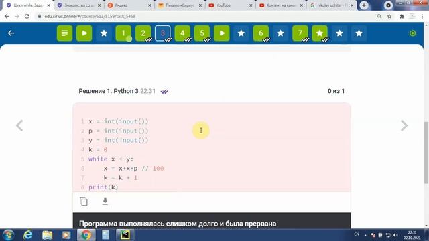Click the browser forward button
Screen dimensions: 429x241
click(x=17, y=16)
